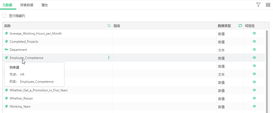Select the Working_Years column name
Viewport: 273px width, 113px height.
click(x=20, y=107)
